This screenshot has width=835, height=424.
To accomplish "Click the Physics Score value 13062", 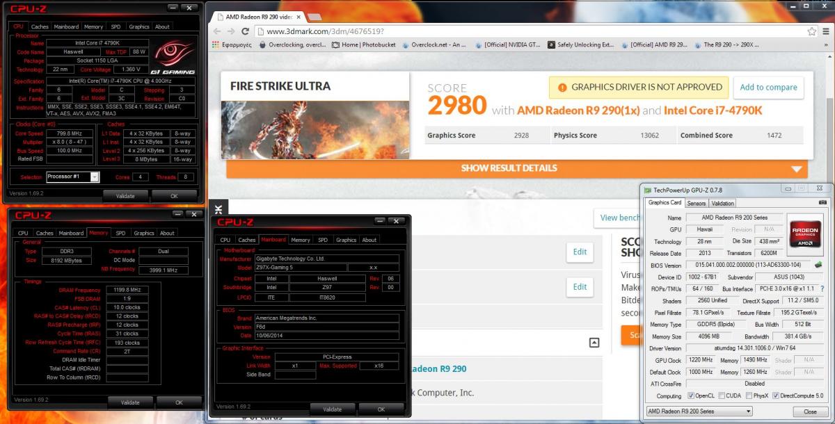I will pos(649,136).
